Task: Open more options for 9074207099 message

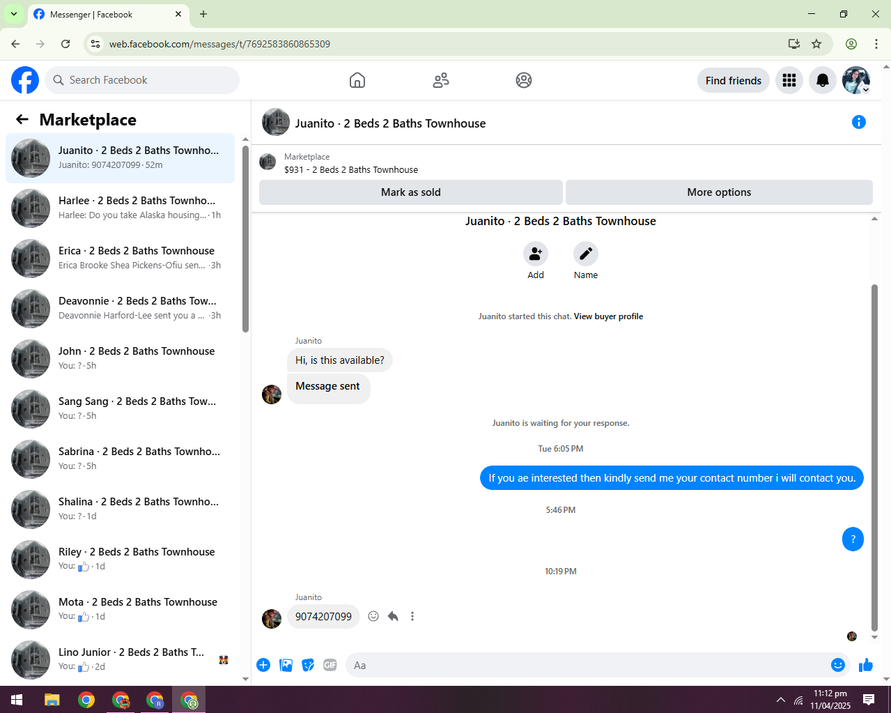Action: [x=412, y=616]
